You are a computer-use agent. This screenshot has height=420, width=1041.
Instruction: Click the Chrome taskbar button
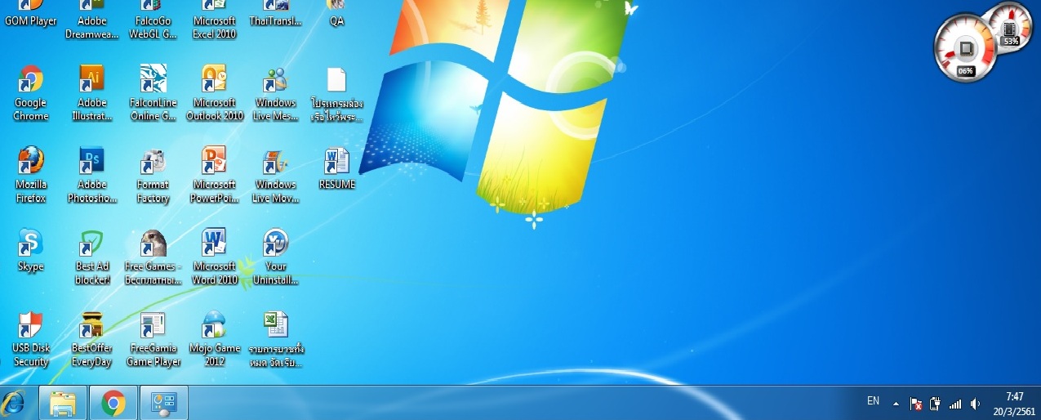(x=113, y=403)
